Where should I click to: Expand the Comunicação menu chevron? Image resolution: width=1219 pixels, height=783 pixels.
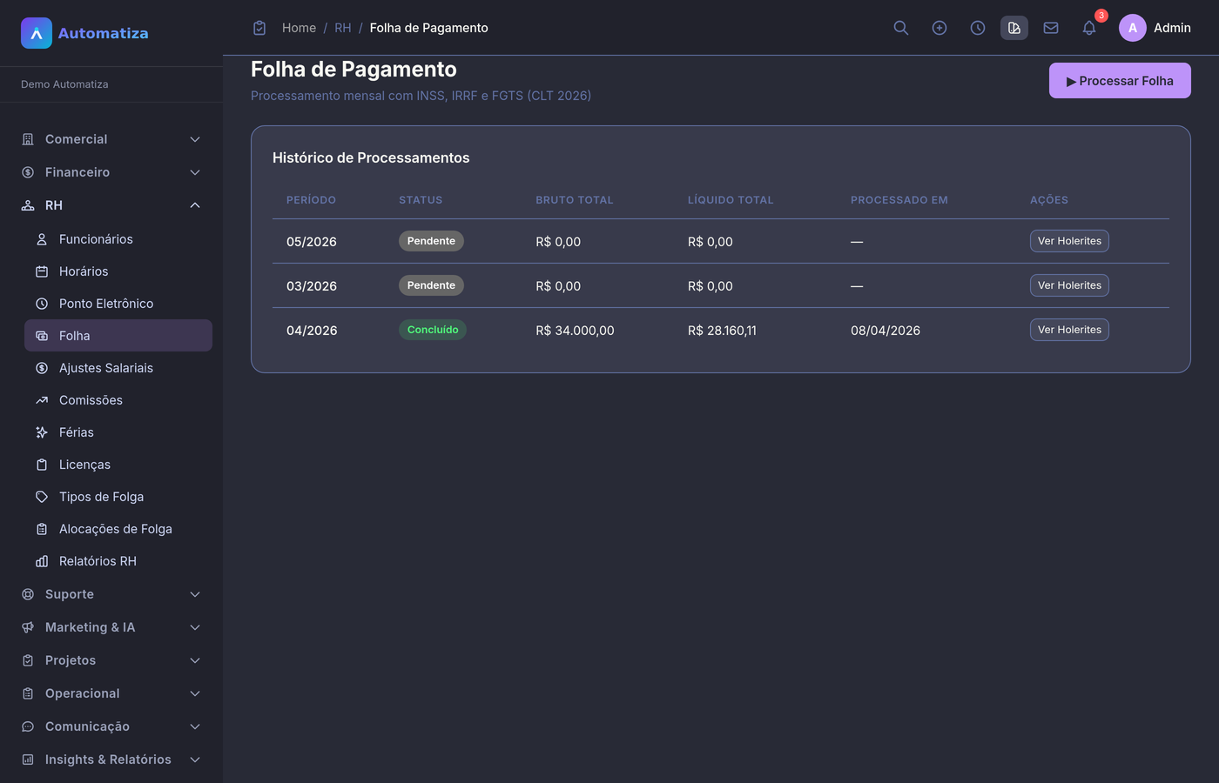click(195, 726)
